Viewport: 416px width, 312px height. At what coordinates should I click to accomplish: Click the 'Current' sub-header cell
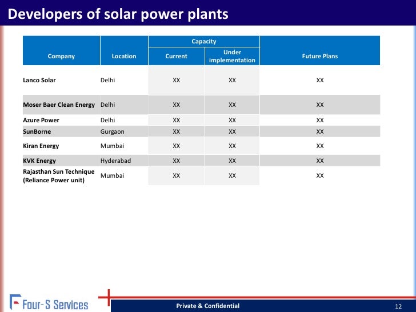coord(177,56)
